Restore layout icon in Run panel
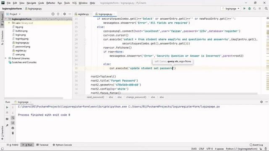The height and width of the screenshot is (151, 269). coord(7,119)
